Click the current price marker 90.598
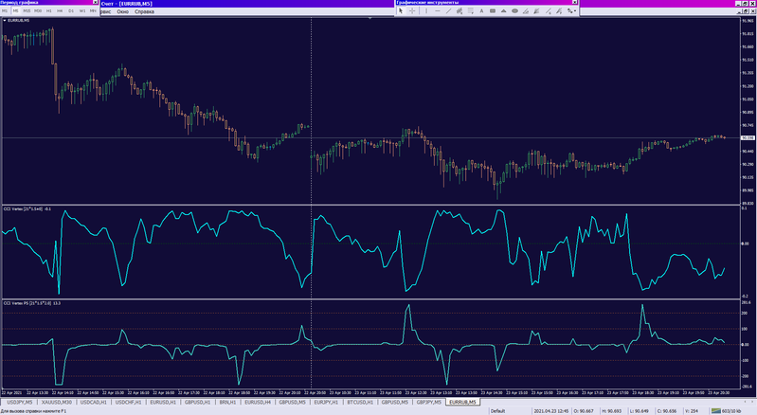Viewport: 757px width, 415px height. [748, 138]
